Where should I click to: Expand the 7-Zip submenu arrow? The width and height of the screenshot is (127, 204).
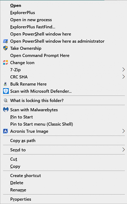coord(123,70)
